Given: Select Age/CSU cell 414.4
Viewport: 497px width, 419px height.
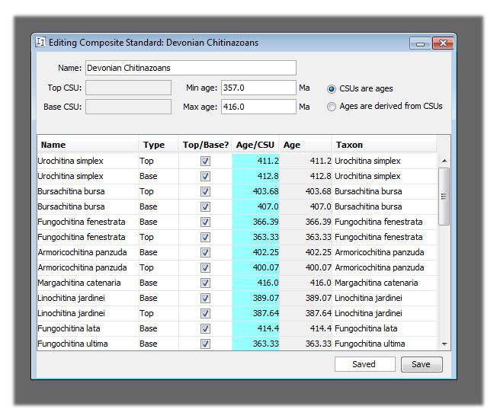Looking at the screenshot, I should pyautogui.click(x=255, y=328).
